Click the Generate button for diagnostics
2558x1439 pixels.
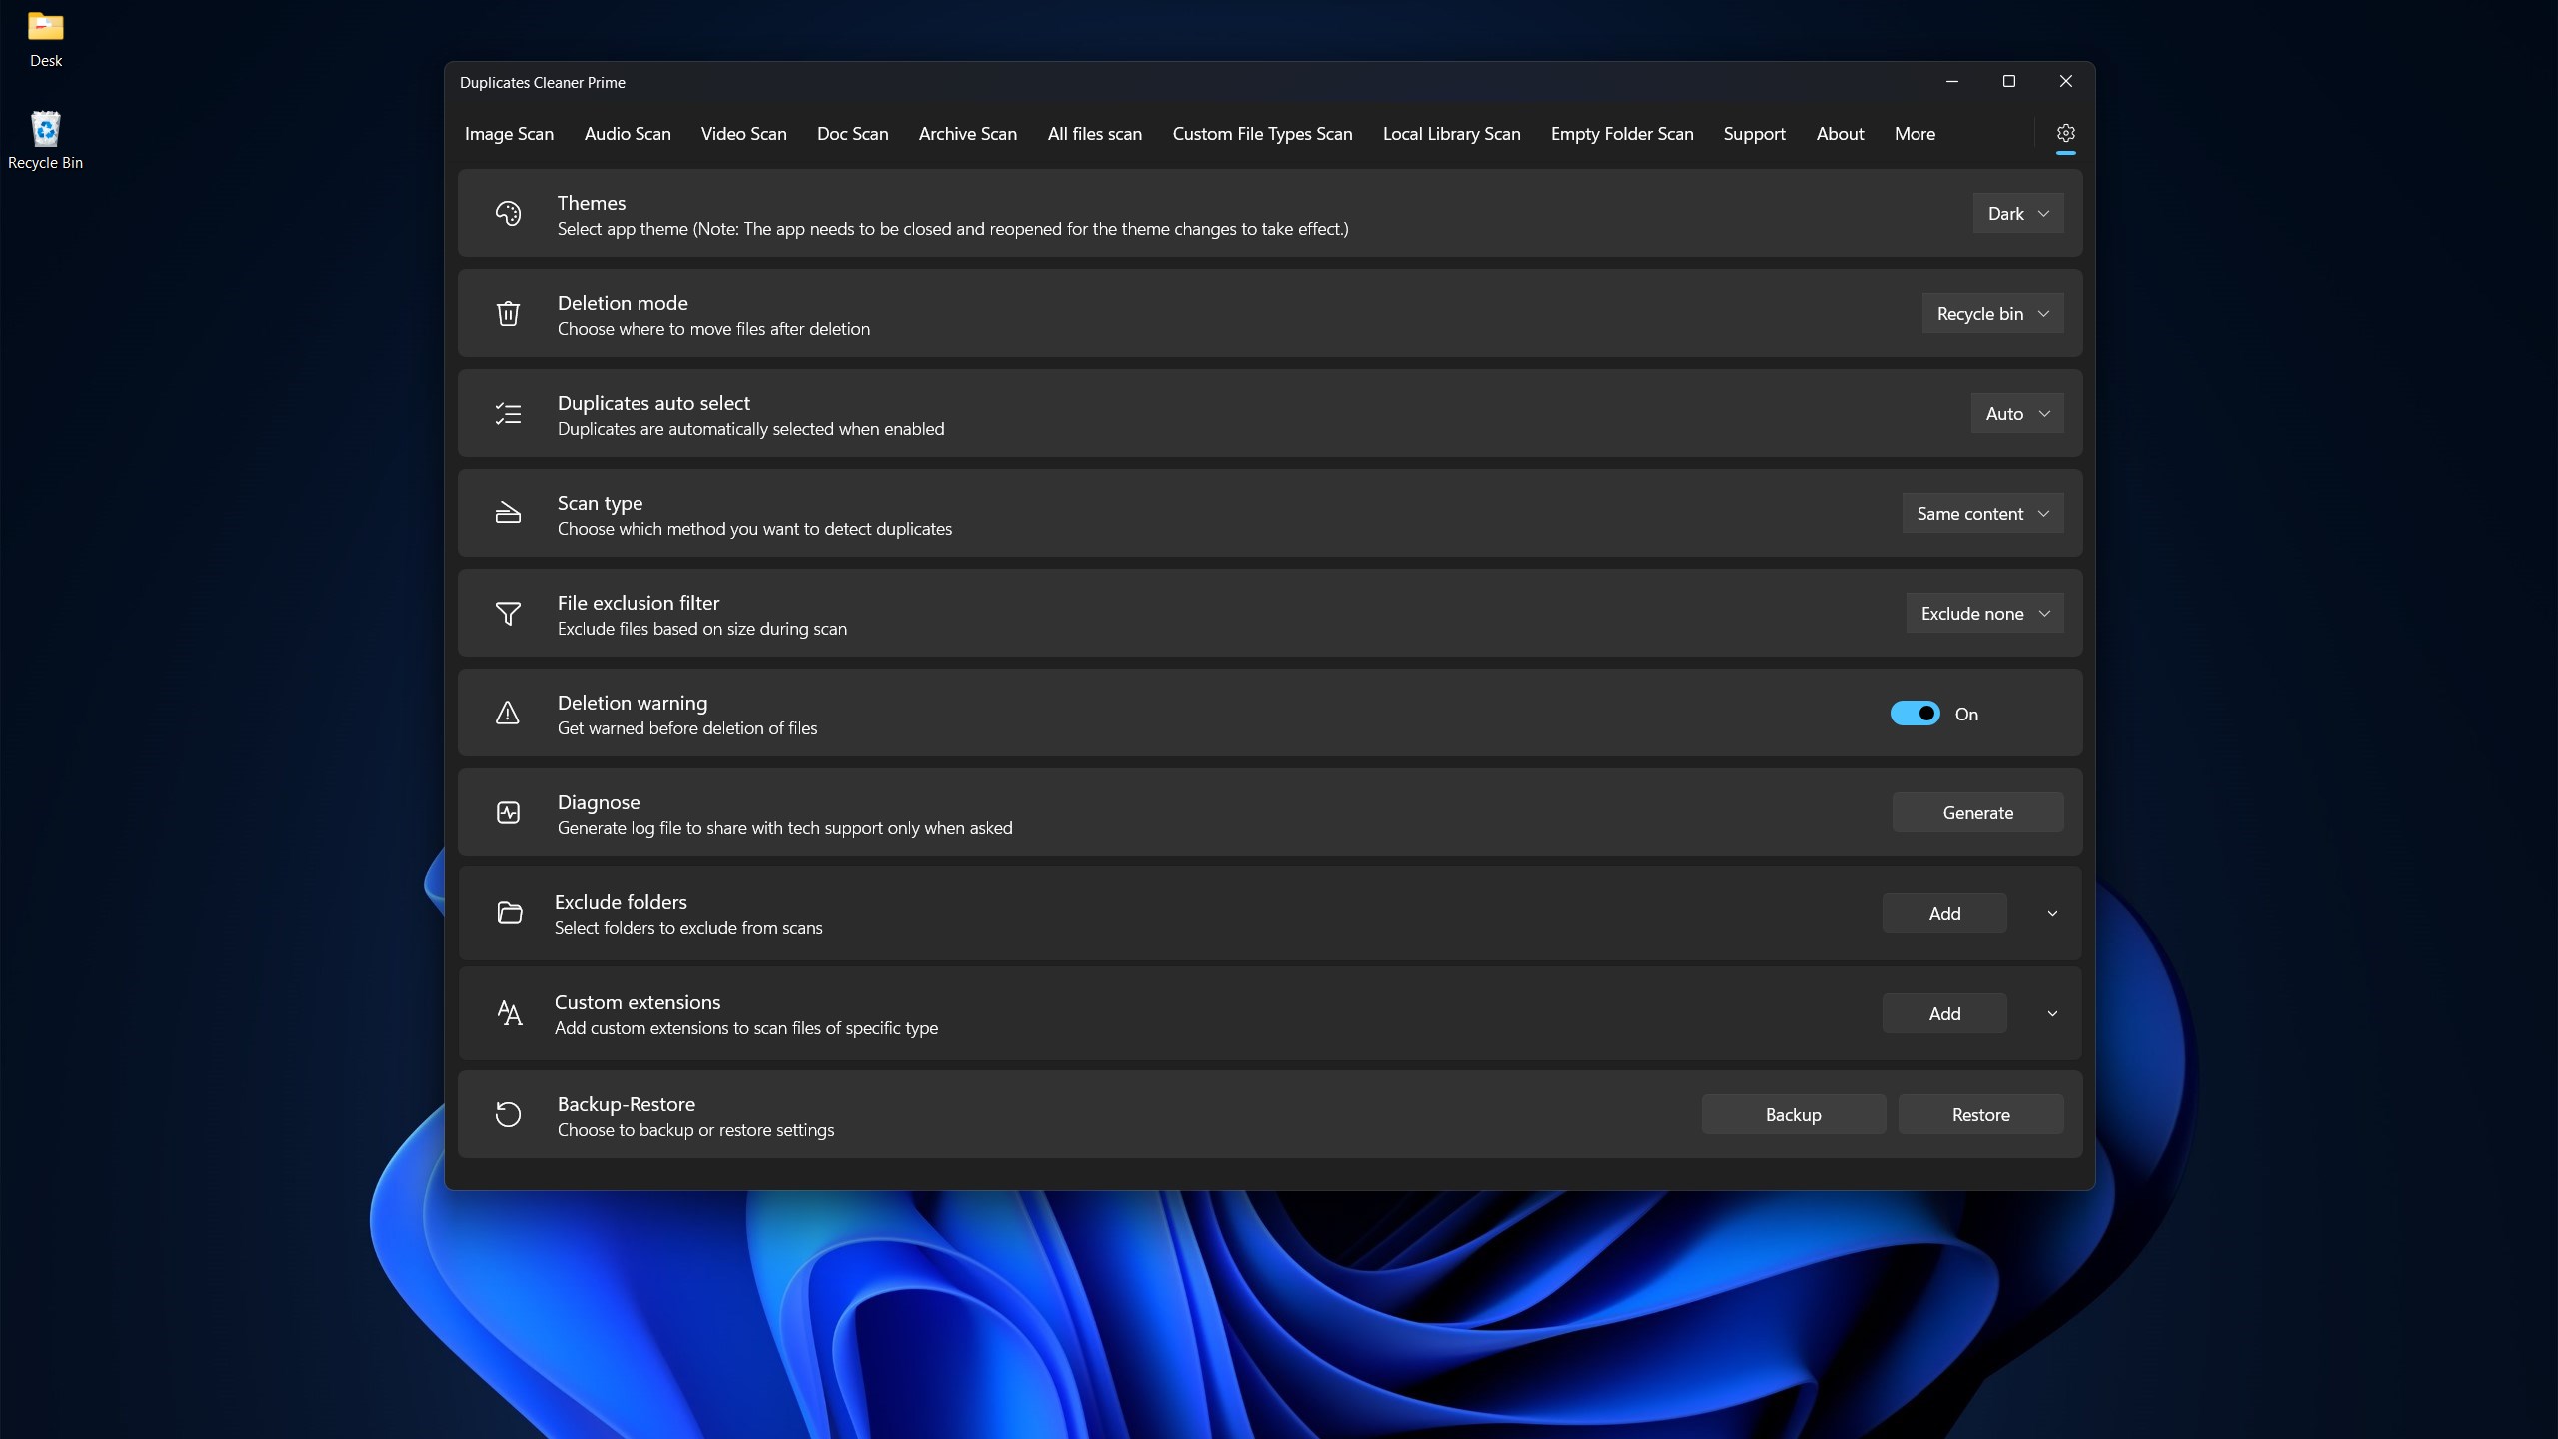1978,812
